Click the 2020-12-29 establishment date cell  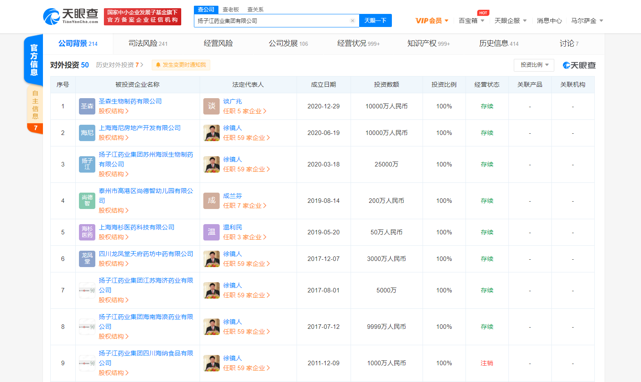click(x=324, y=106)
